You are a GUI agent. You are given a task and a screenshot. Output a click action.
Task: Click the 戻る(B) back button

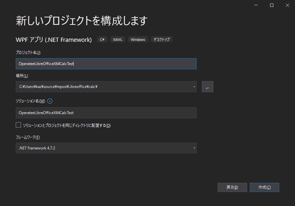[x=232, y=187]
